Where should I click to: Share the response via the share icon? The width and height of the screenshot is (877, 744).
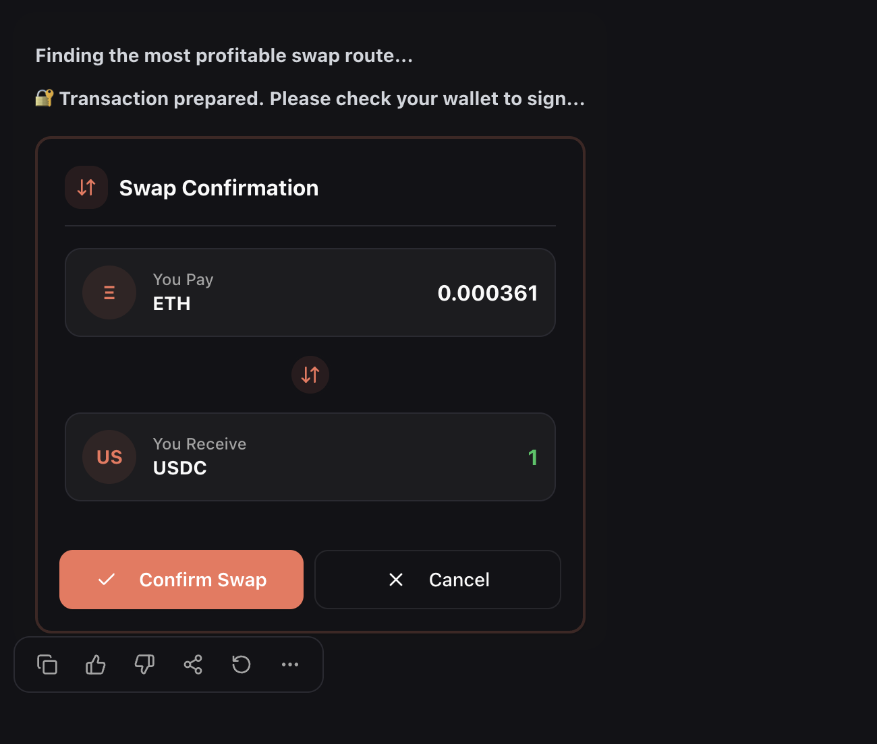pos(193,664)
